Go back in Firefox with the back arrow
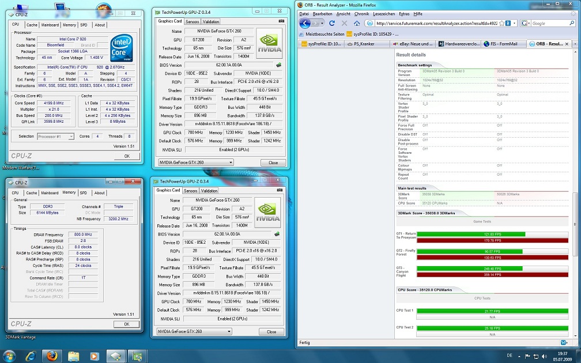581x363 pixels. (x=304, y=23)
